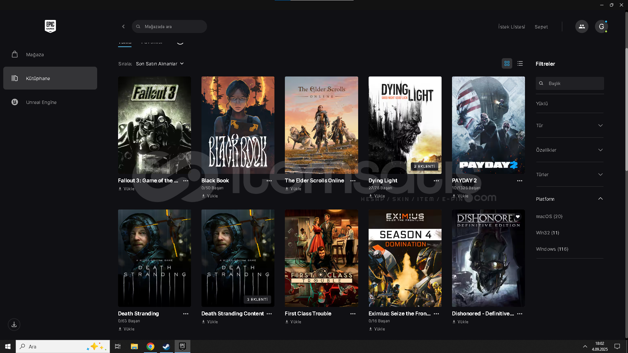628x353 pixels.
Task: Open options for The Elder Scrolls Online
Action: click(353, 181)
